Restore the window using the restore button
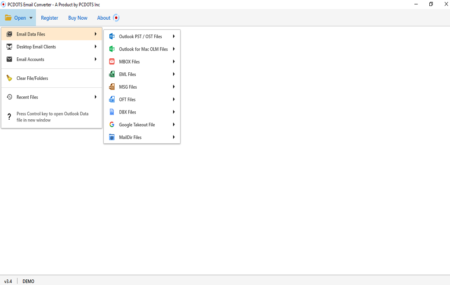The image size is (450, 285). pos(431,4)
